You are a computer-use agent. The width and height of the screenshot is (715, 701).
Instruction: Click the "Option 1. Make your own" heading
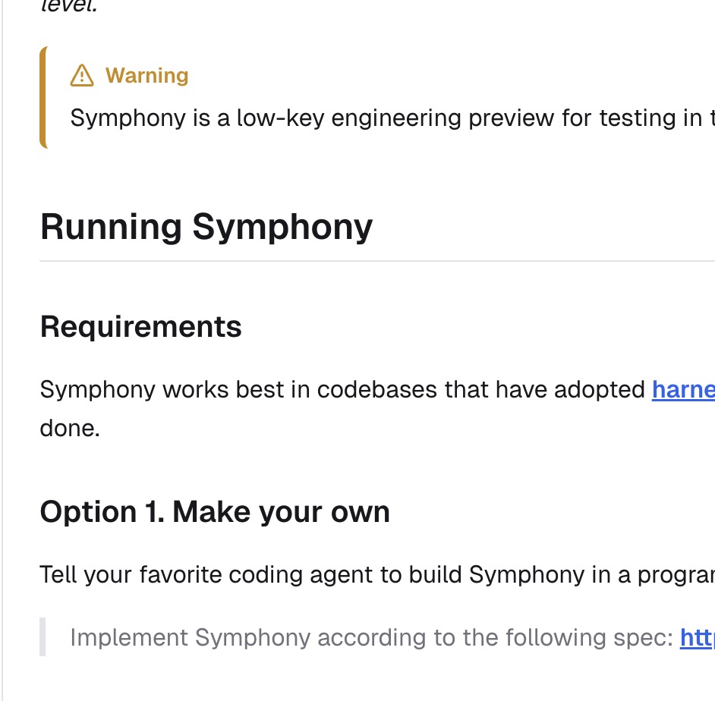[x=215, y=512]
